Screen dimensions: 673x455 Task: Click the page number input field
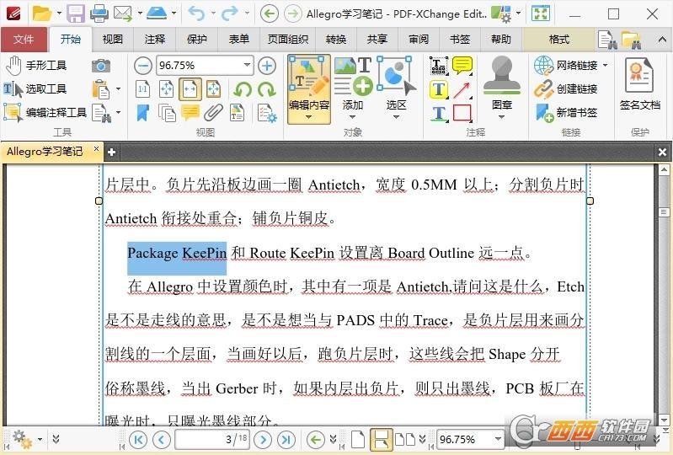(x=212, y=439)
